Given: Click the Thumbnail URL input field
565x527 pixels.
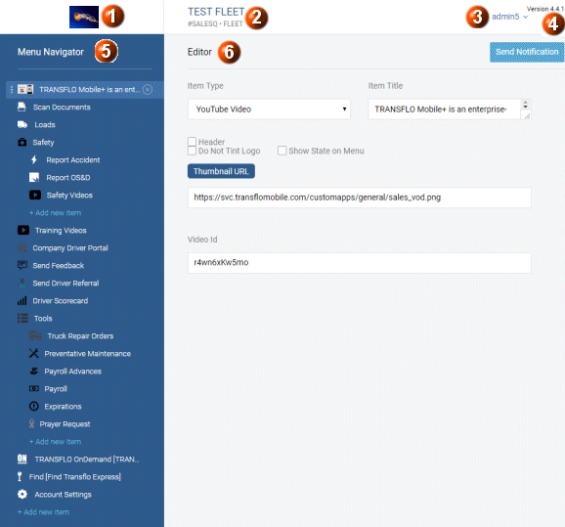Looking at the screenshot, I should point(360,198).
